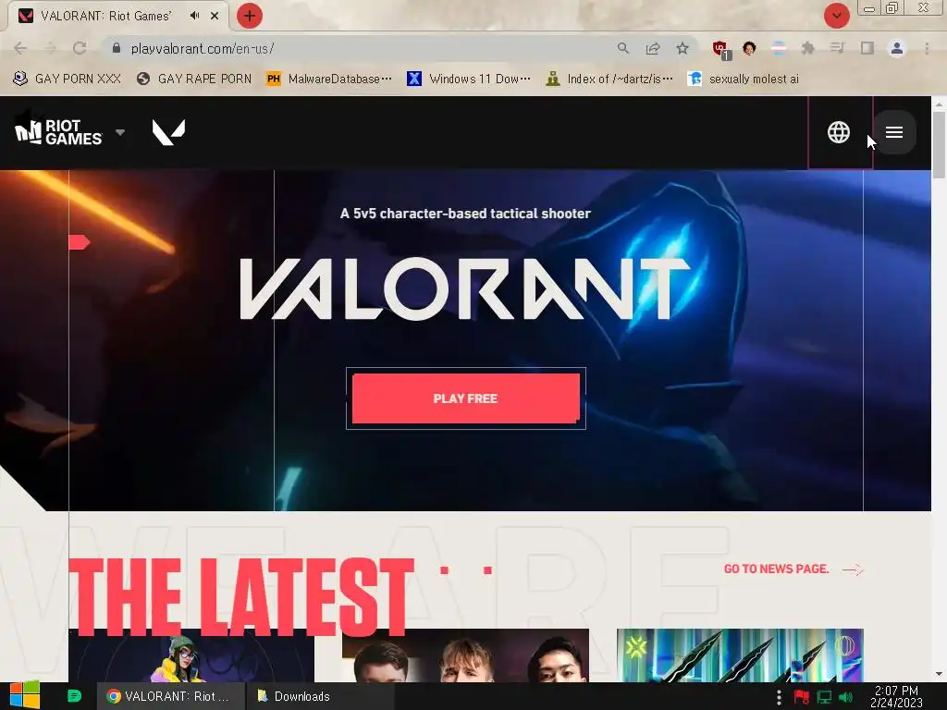Open the news thumbnail with black knives

(x=740, y=655)
